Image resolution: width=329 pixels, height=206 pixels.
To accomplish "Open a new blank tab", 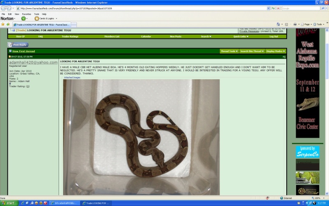I will 74,25.
